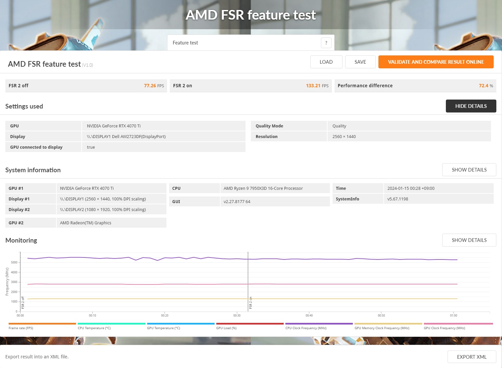Click the 'System information' heading
Image resolution: width=502 pixels, height=368 pixels.
[33, 170]
